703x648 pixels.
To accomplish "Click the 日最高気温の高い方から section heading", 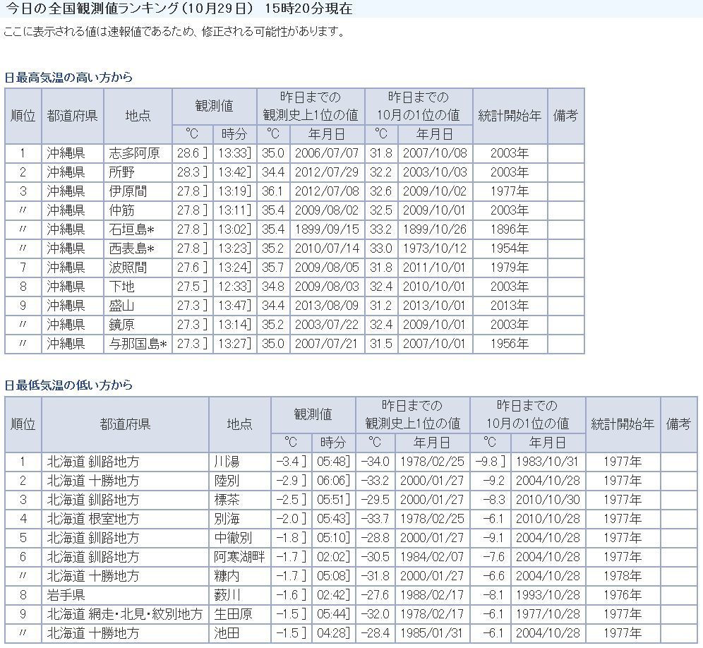I will point(68,77).
